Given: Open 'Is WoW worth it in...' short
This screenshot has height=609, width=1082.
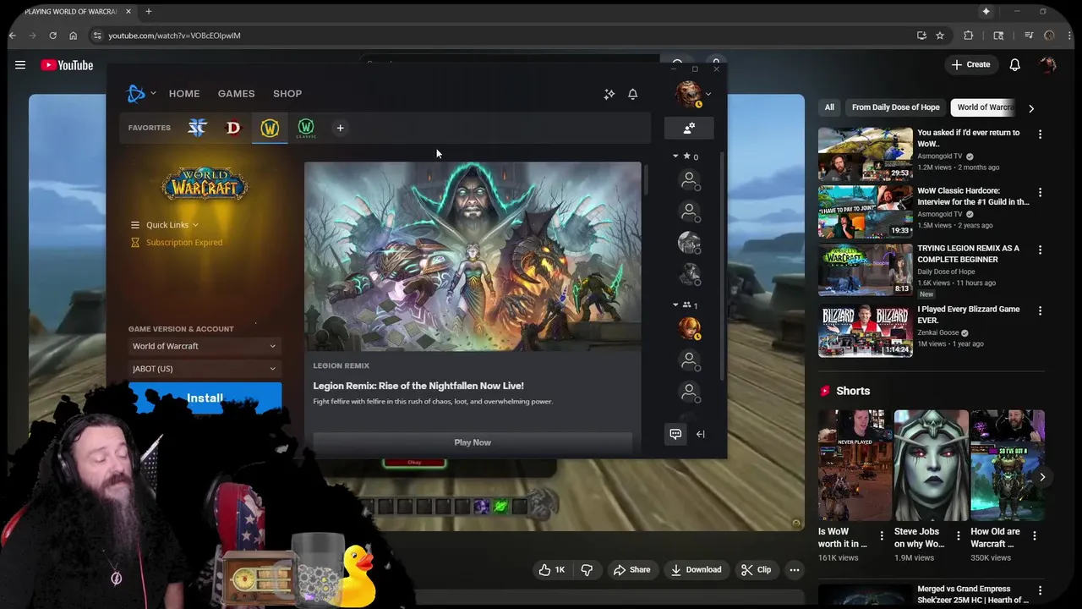Looking at the screenshot, I should click(855, 465).
